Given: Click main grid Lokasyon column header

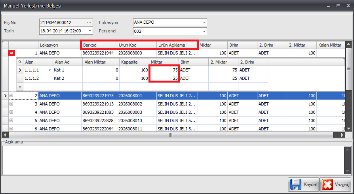Looking at the screenshot, I should (60, 45).
